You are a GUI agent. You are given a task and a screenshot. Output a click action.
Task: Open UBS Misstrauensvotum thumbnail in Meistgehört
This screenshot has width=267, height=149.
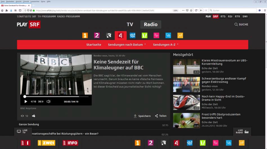coord(186,66)
